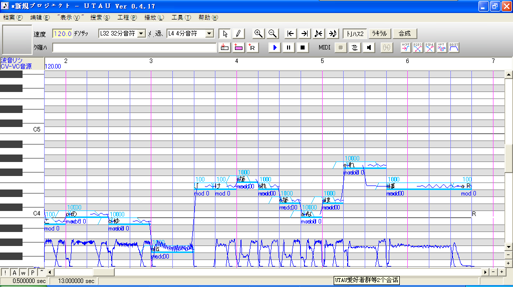This screenshot has height=287, width=513.
Task: Apply the ACPT envelope preset
Action: 406,47
